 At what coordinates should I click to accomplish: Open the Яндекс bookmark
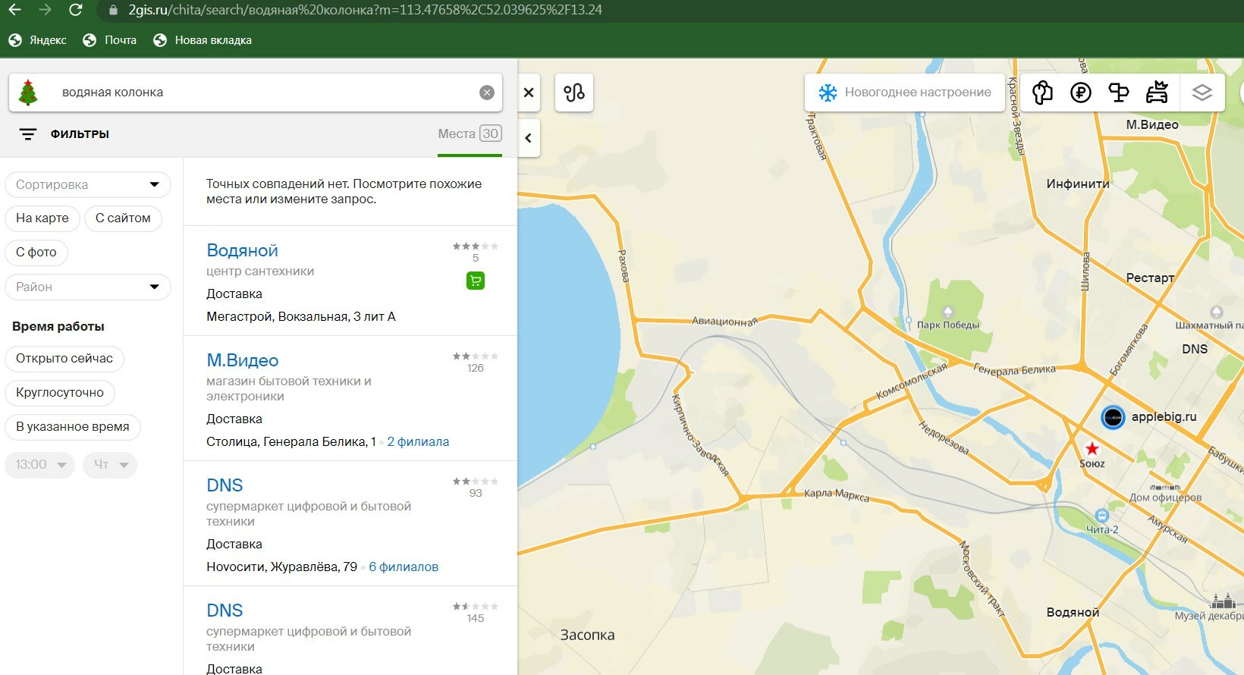click(x=37, y=40)
